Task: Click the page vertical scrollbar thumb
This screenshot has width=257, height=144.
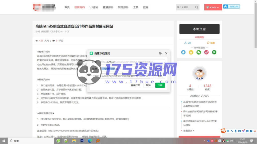Action: 255,25
